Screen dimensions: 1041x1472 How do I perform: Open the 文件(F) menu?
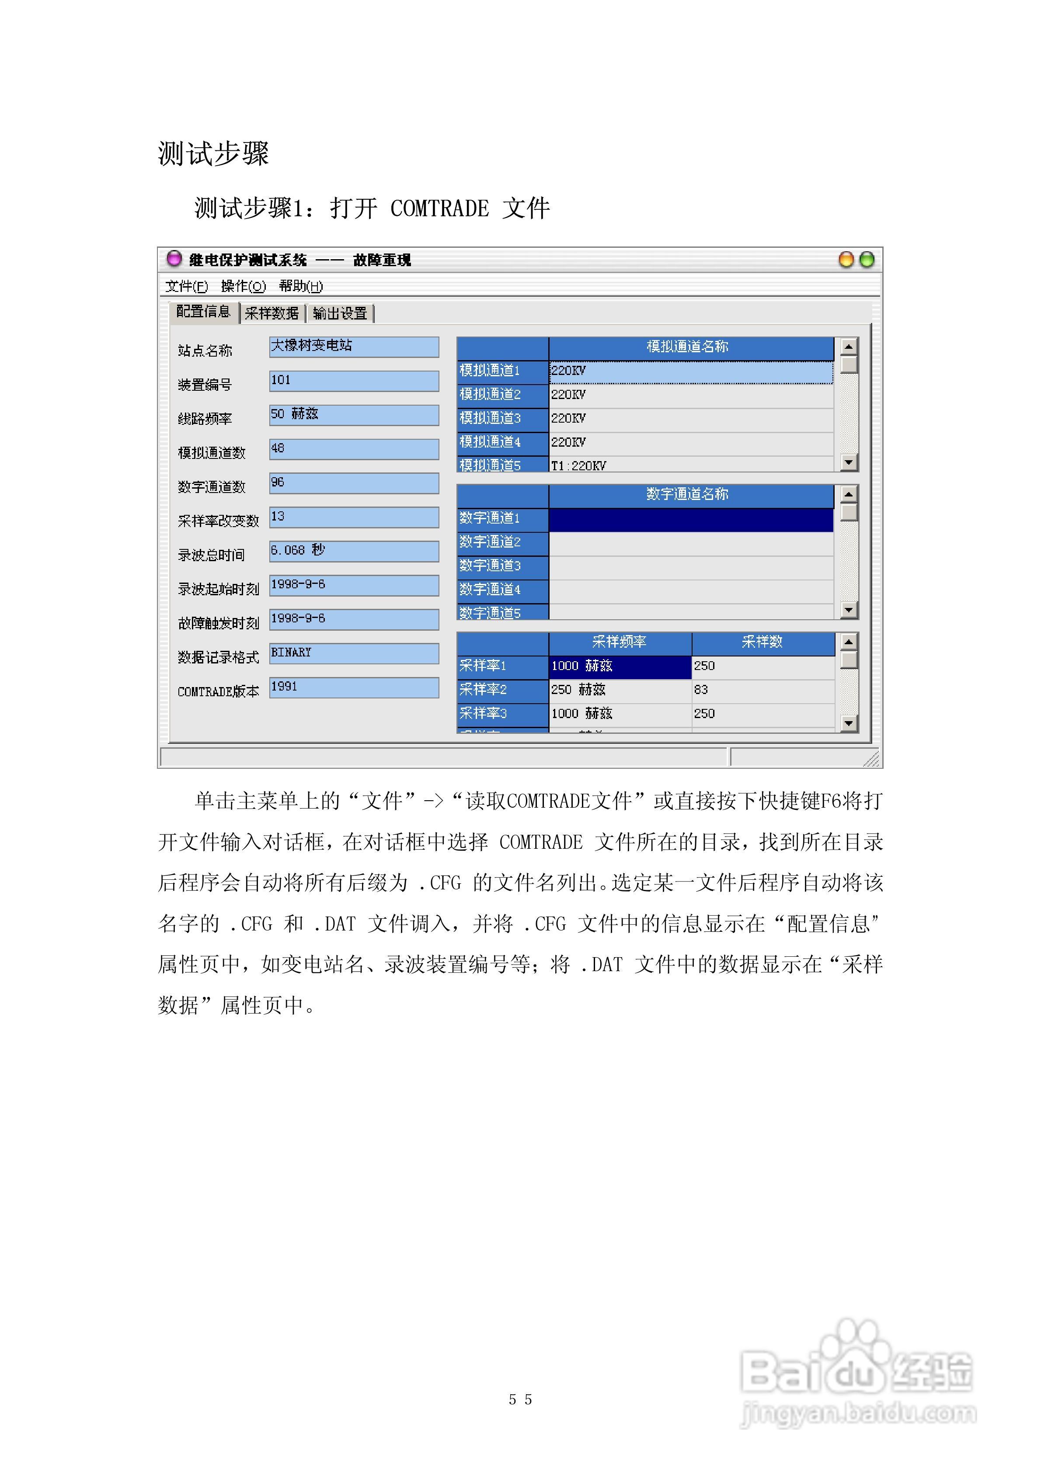pyautogui.click(x=186, y=286)
